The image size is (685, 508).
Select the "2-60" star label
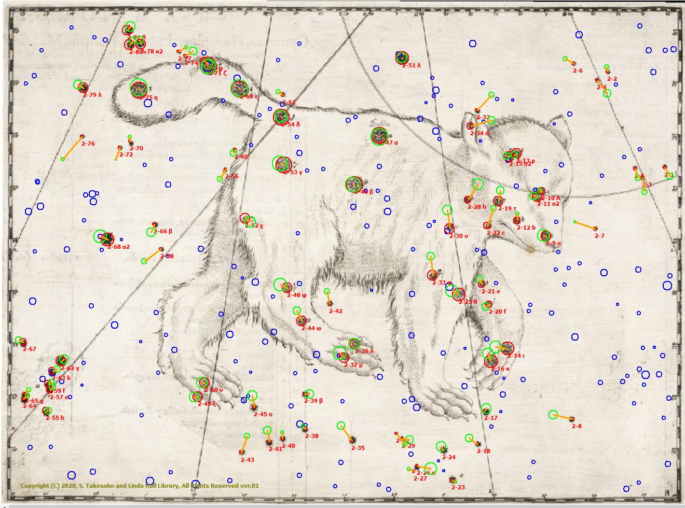coord(241,157)
